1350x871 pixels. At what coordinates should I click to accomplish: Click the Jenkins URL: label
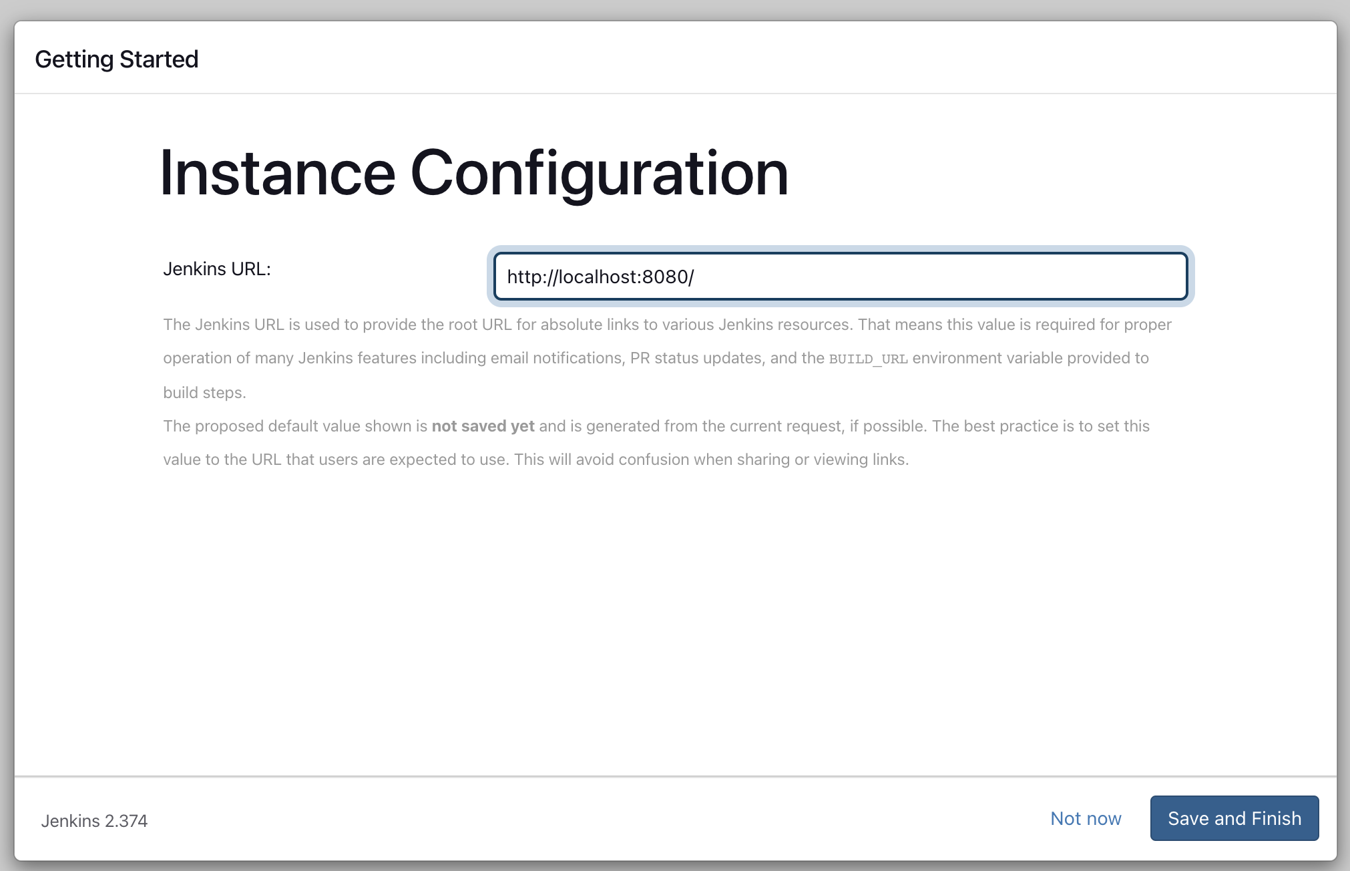pos(217,269)
